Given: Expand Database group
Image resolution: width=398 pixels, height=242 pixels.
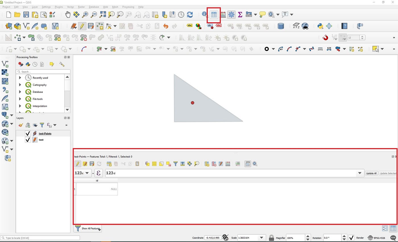Looking at the screenshot, I should click(20, 92).
